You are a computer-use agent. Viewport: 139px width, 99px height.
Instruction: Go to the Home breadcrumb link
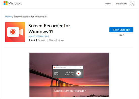tap(8, 17)
